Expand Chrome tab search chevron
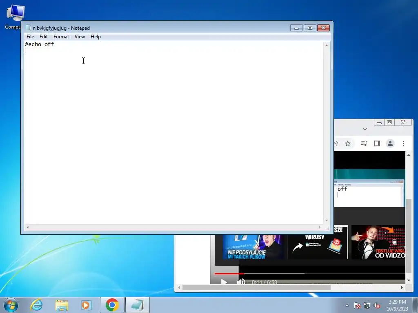Viewport: 418px width, 313px height. tap(365, 129)
